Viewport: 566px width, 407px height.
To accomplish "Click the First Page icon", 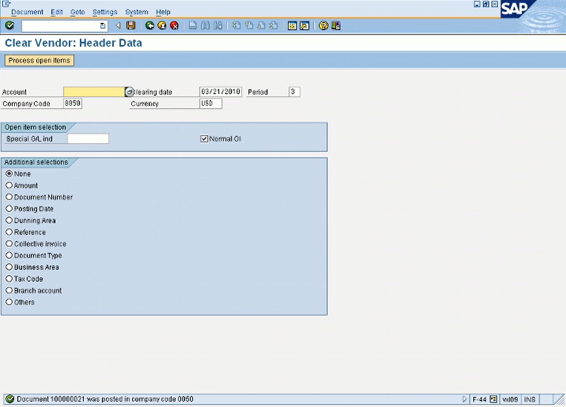I will (x=237, y=26).
